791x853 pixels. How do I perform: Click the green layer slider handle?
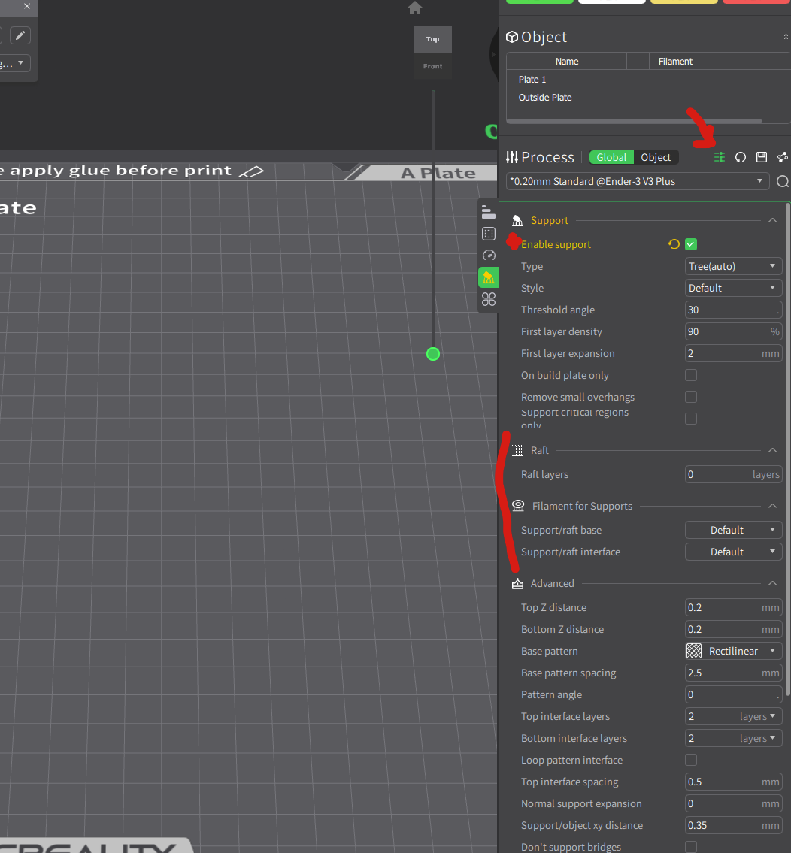pos(433,354)
